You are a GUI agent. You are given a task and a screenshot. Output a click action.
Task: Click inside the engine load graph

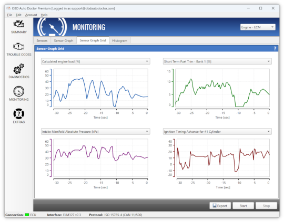100,88
